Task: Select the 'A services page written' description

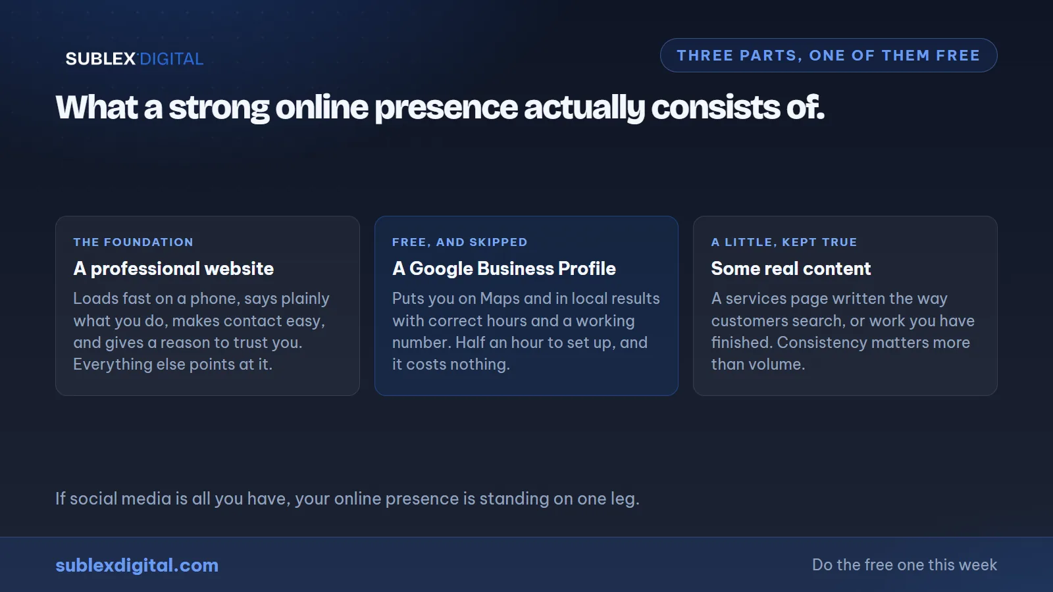Action: (x=843, y=331)
